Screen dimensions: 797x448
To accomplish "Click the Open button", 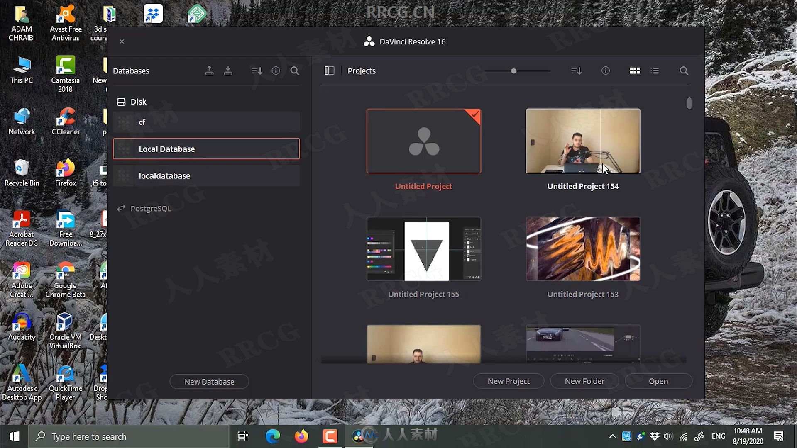I will click(x=658, y=381).
